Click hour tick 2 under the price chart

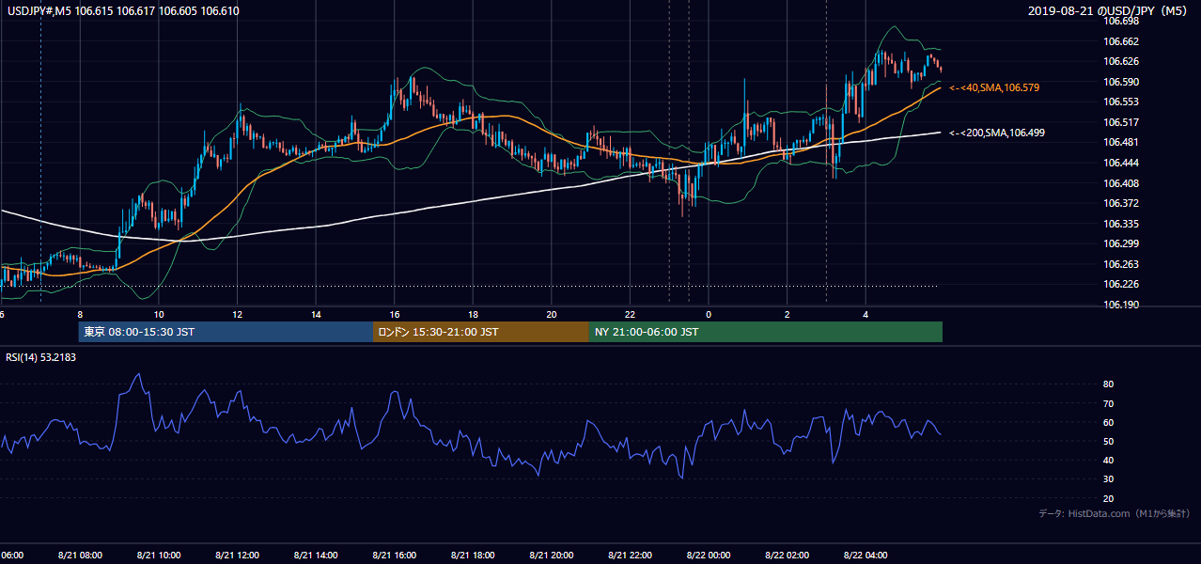tap(788, 315)
